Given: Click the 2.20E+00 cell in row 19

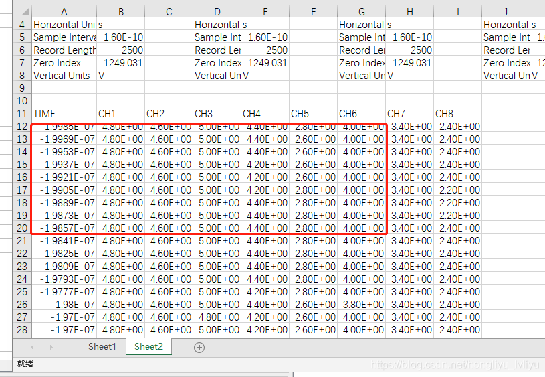Looking at the screenshot, I should tap(457, 216).
